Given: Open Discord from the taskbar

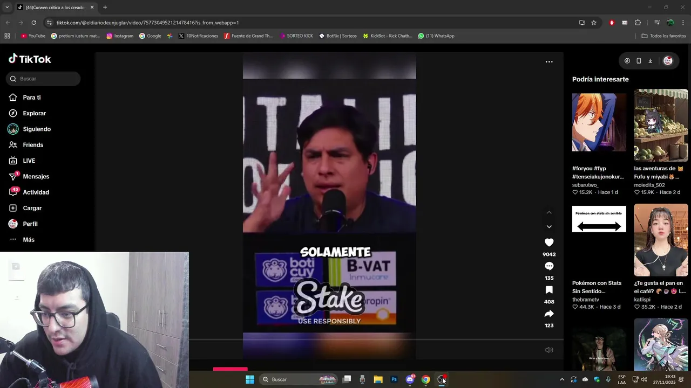Looking at the screenshot, I should coord(410,379).
